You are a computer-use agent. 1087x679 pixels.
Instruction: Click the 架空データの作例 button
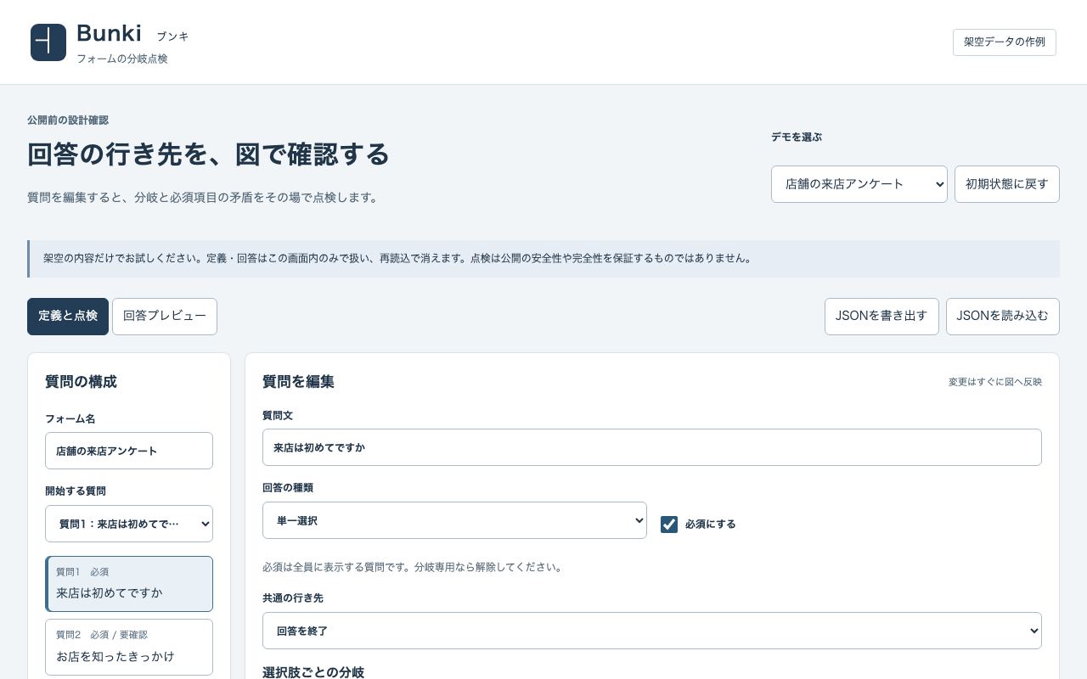click(1004, 42)
